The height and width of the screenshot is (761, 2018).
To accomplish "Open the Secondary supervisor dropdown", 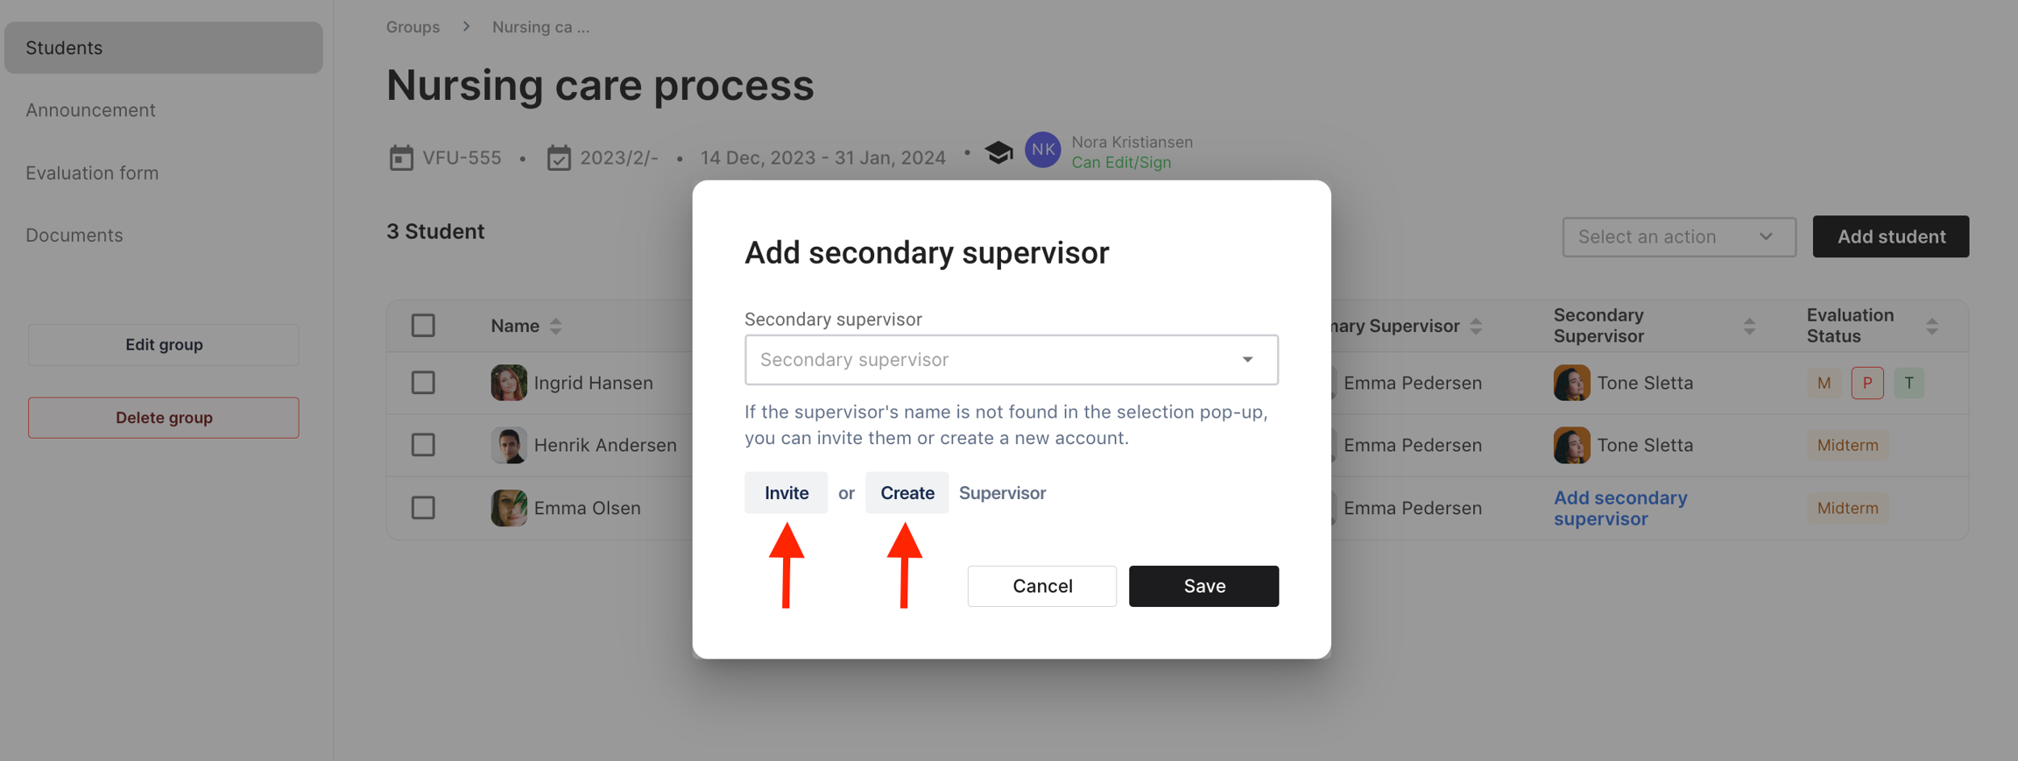I will [x=1011, y=360].
